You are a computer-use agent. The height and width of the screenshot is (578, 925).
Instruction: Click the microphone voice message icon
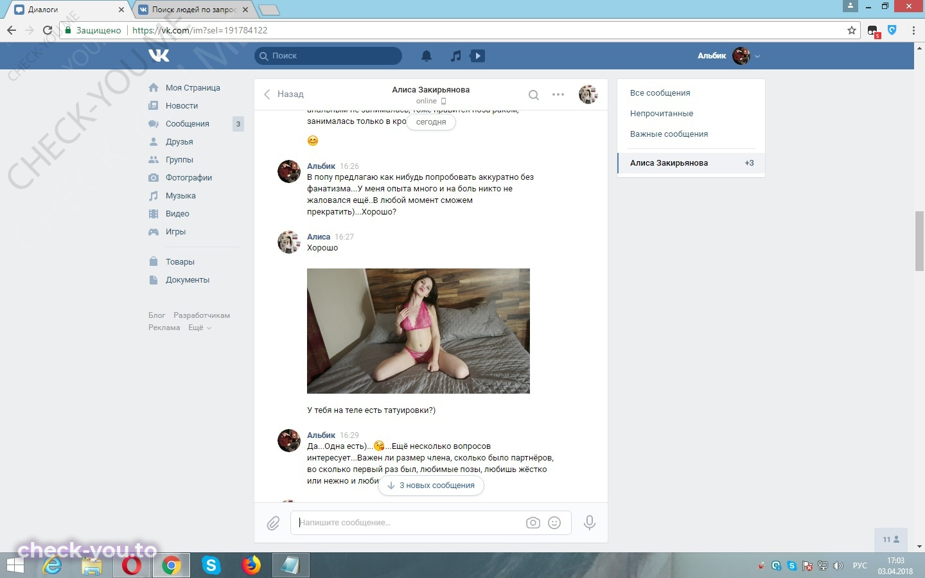589,523
